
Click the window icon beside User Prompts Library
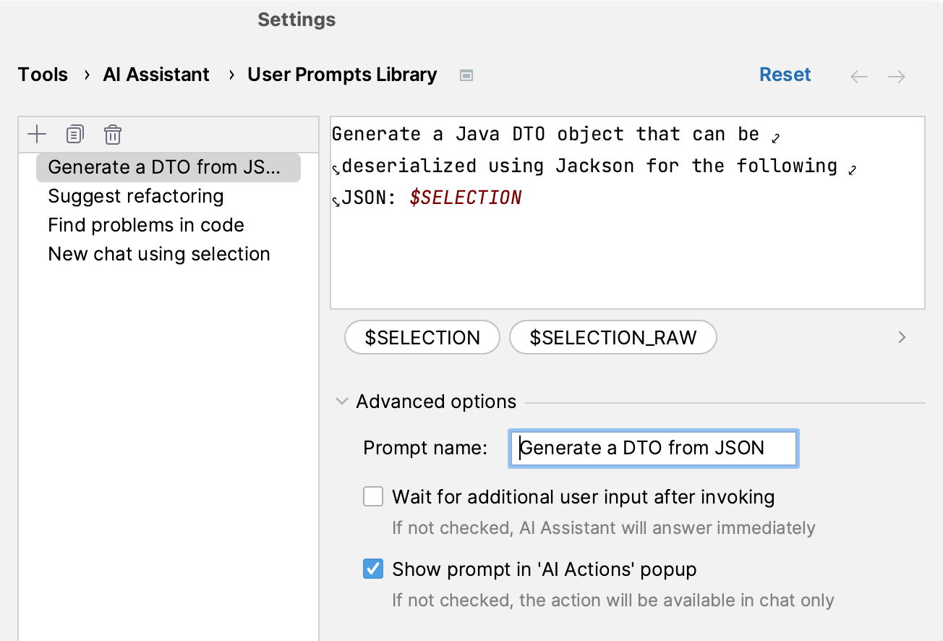[466, 75]
